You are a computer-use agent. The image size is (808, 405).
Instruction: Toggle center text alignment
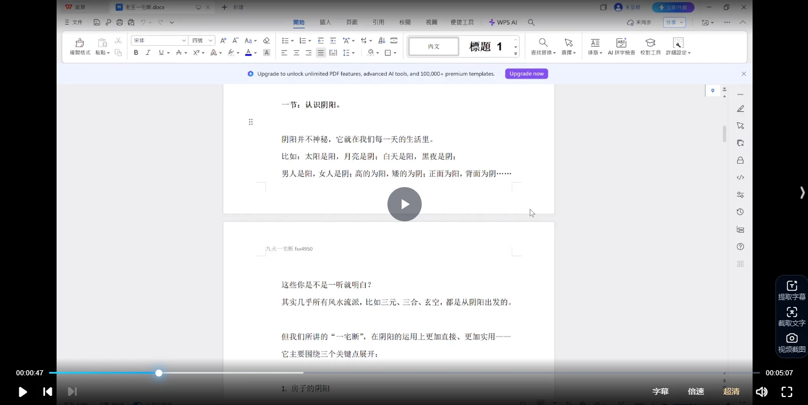[x=296, y=52]
